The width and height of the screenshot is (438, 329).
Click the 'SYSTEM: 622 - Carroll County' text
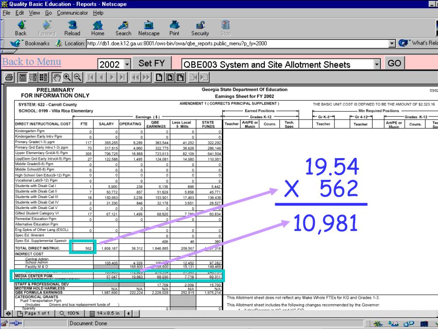48,105
